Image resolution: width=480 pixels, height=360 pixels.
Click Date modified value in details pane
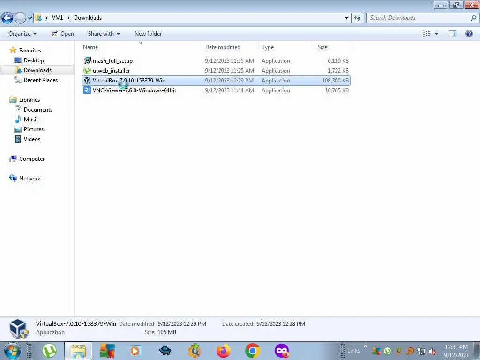tap(182, 324)
